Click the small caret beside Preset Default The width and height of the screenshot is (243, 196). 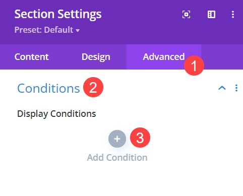[x=78, y=31]
